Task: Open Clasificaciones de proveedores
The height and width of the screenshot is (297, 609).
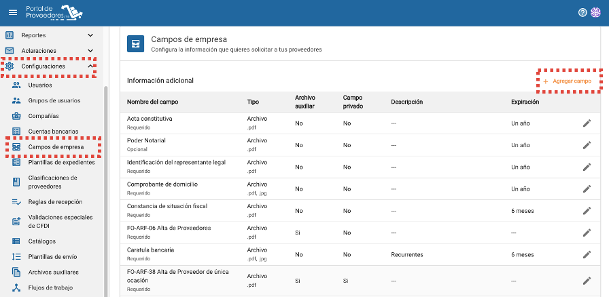Action: point(53,182)
